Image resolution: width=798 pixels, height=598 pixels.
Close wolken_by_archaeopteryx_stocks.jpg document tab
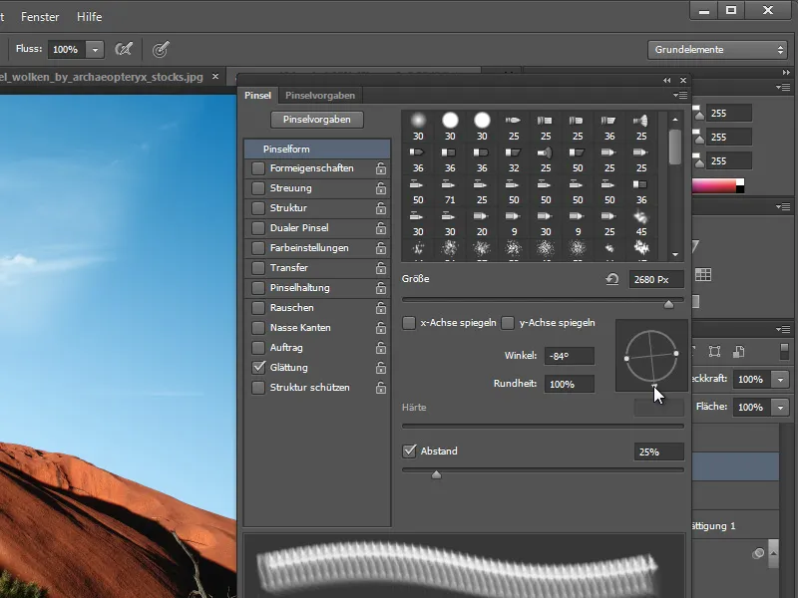215,77
